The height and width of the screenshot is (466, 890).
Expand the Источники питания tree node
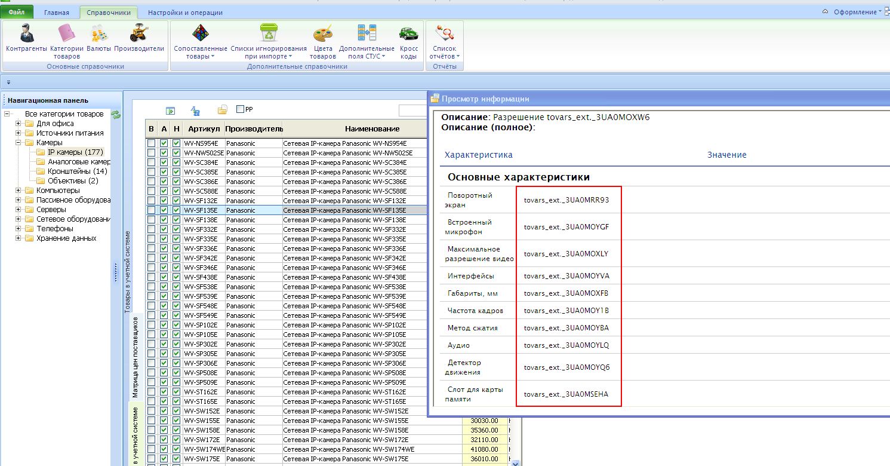click(x=19, y=133)
